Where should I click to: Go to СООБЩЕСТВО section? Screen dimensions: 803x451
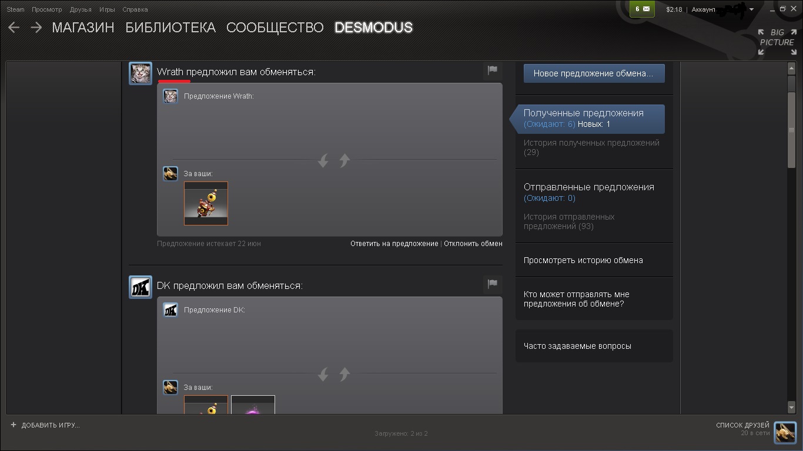click(275, 28)
